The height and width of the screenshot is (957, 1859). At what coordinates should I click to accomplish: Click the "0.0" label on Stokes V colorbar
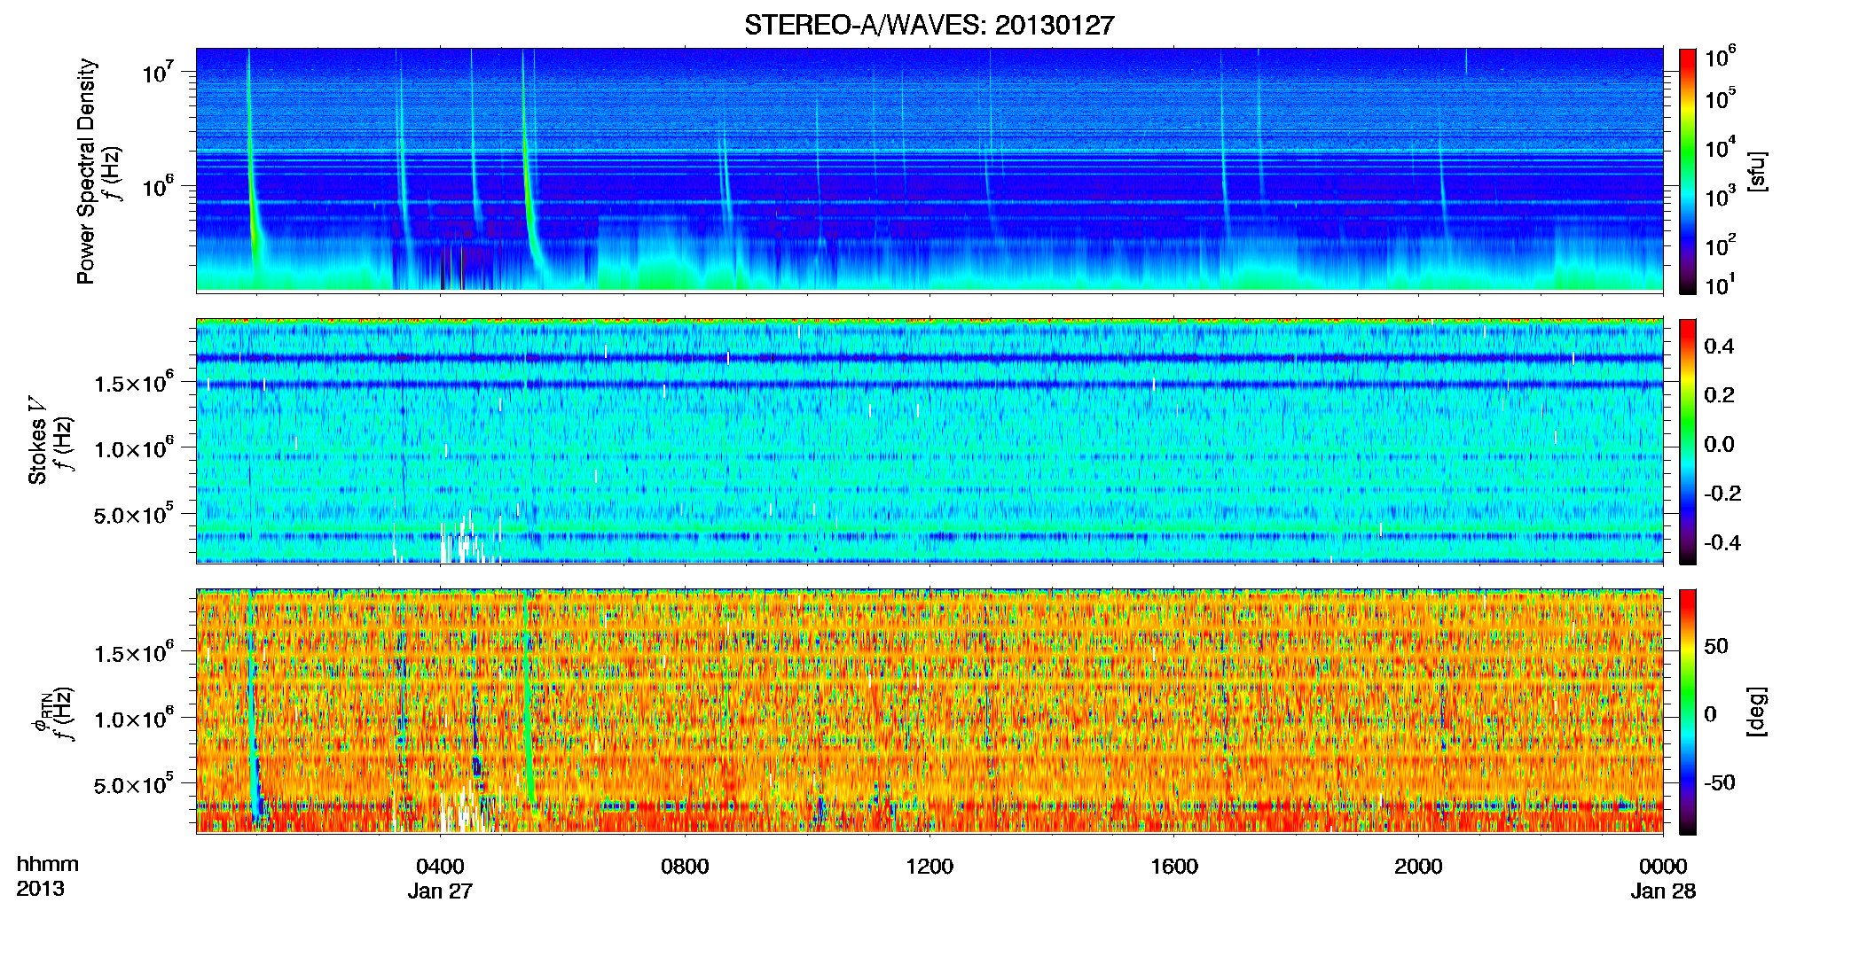1719,444
